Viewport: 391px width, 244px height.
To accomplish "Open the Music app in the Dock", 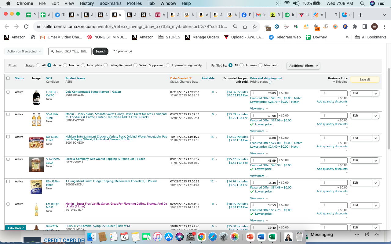I will (x=158, y=237).
